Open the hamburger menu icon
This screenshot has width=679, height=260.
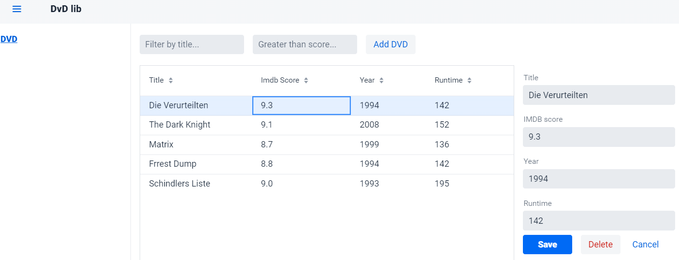[x=17, y=9]
